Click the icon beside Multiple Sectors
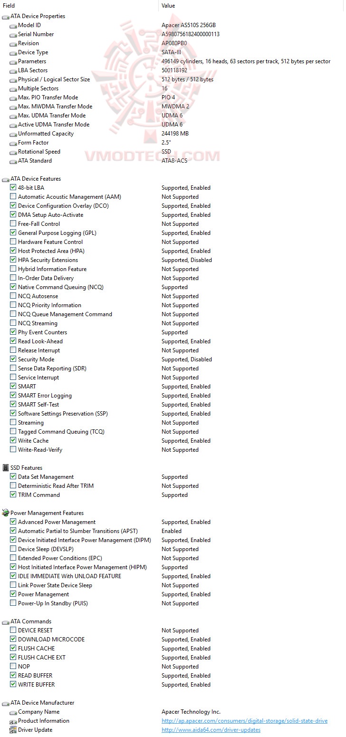 click(13, 88)
